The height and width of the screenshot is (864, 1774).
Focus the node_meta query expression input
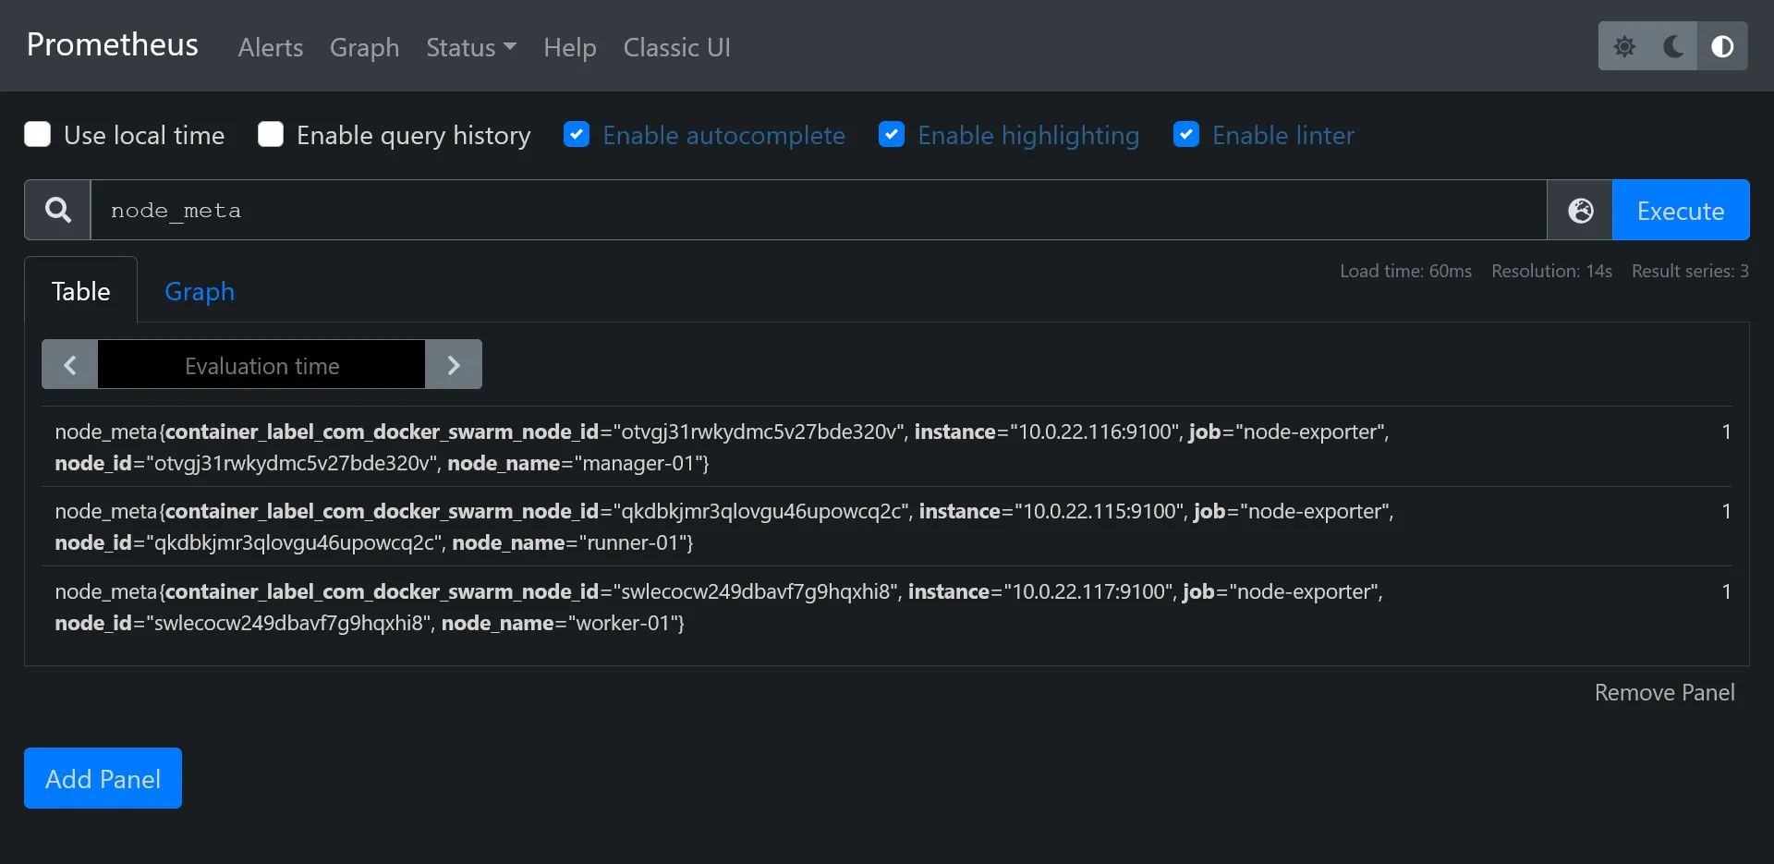coord(818,211)
